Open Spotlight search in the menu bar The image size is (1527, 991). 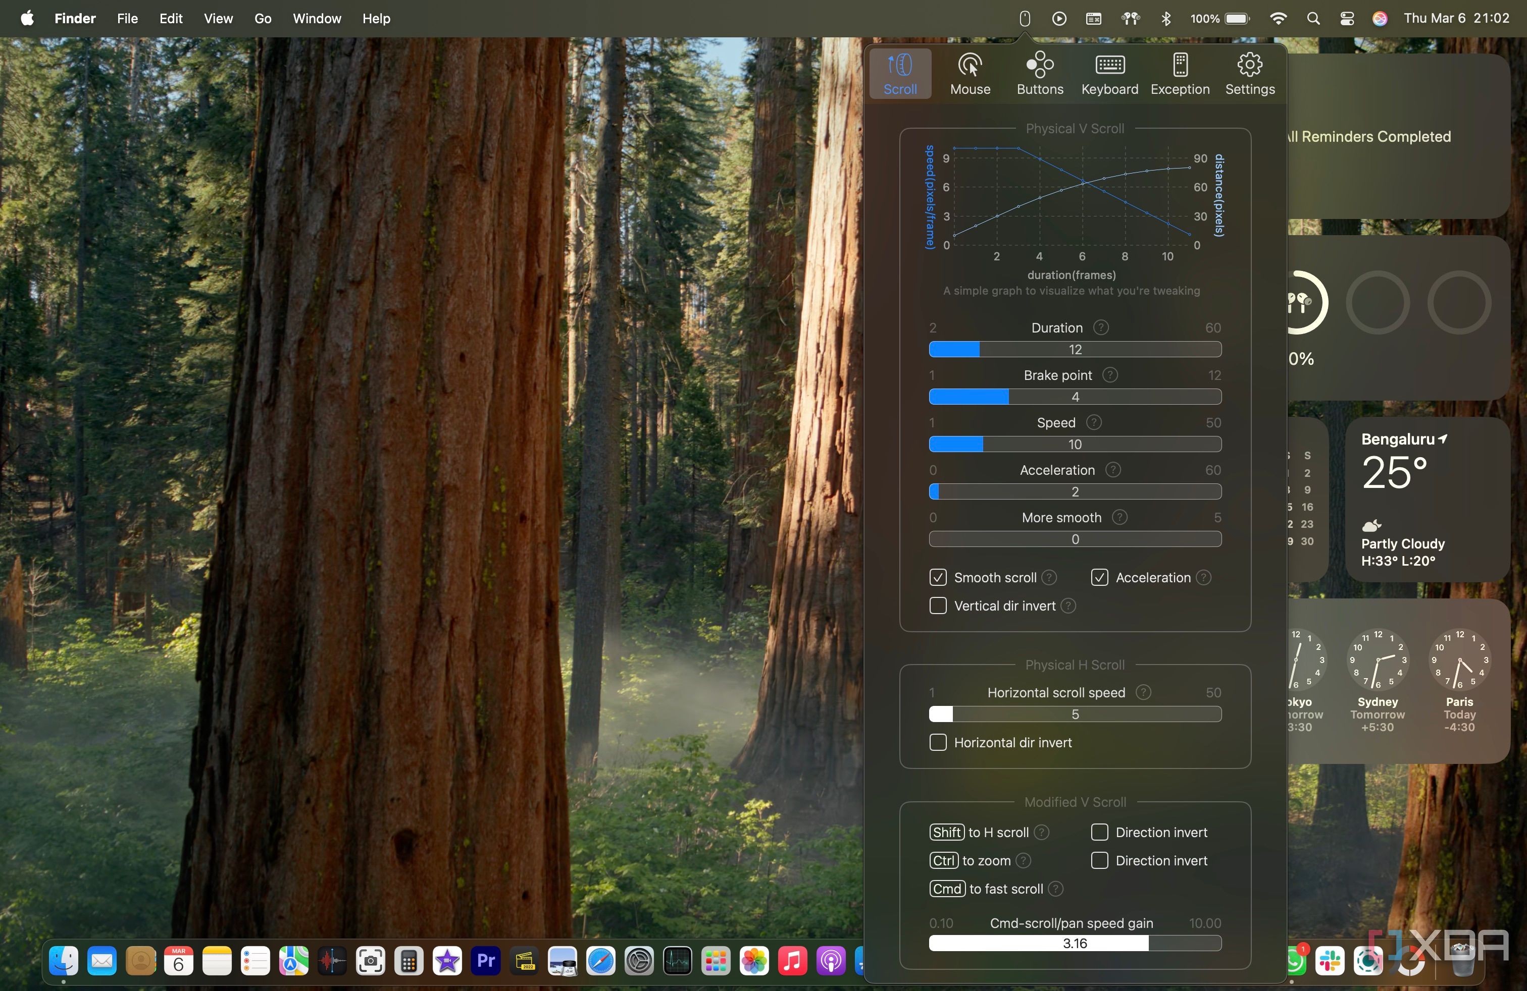[x=1313, y=19]
